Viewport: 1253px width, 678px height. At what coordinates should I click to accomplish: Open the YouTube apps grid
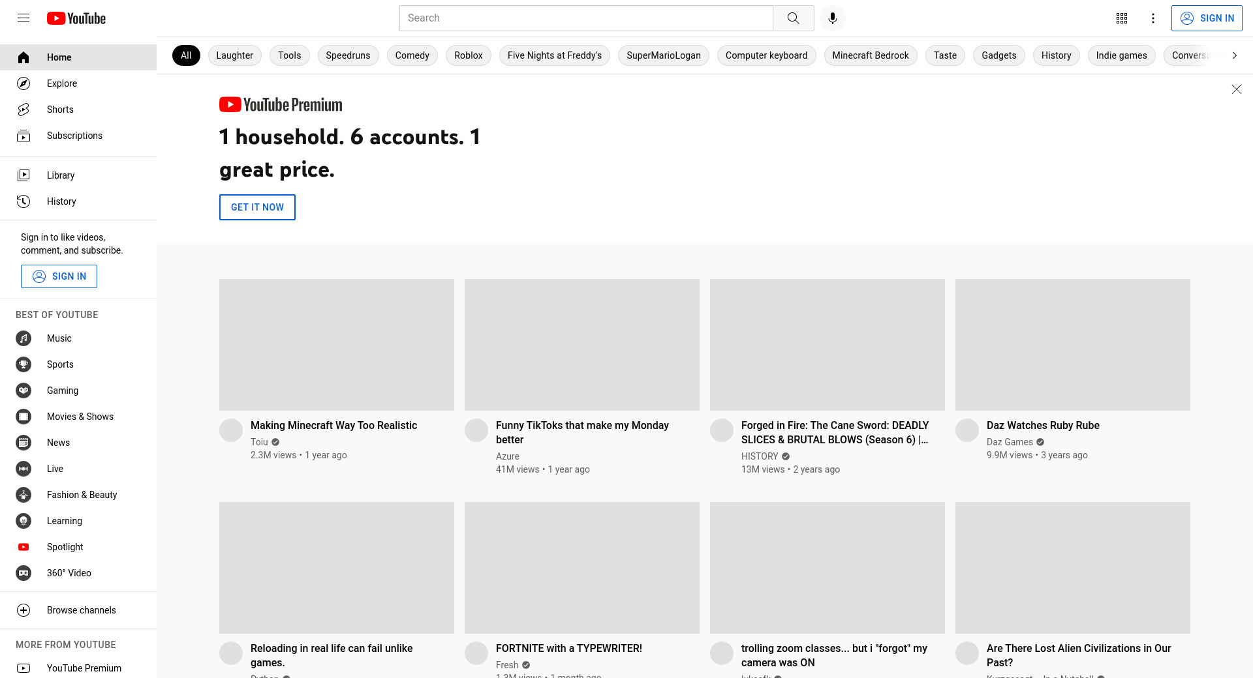click(1122, 18)
